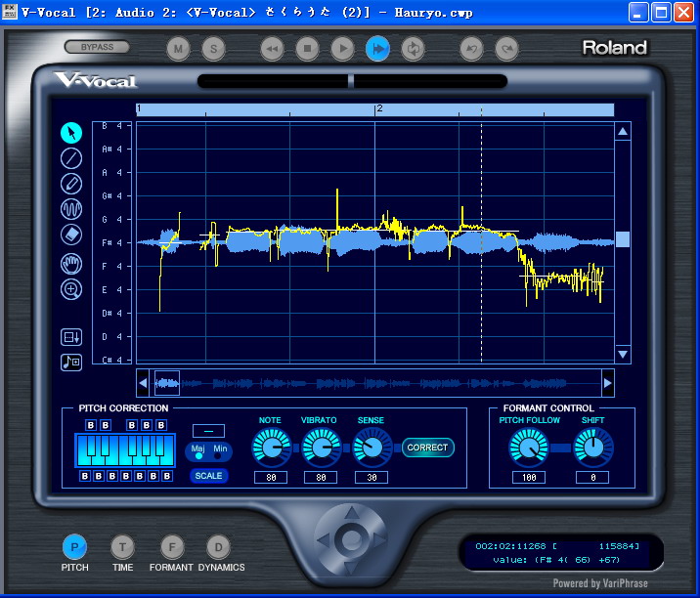Viewport: 700px width, 598px height.
Task: Select the Vibrato wave tool
Action: [x=71, y=209]
